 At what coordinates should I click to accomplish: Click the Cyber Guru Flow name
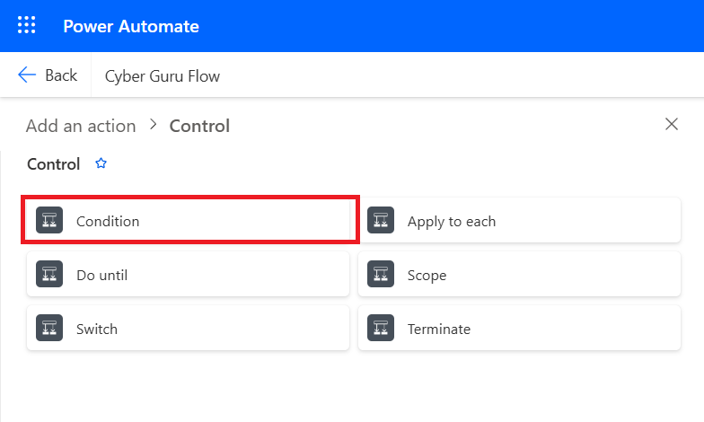(x=163, y=75)
